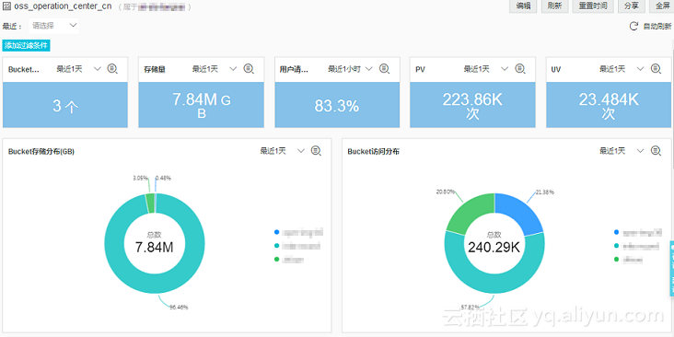Click the 0.48% label on storage chart

pyautogui.click(x=163, y=178)
